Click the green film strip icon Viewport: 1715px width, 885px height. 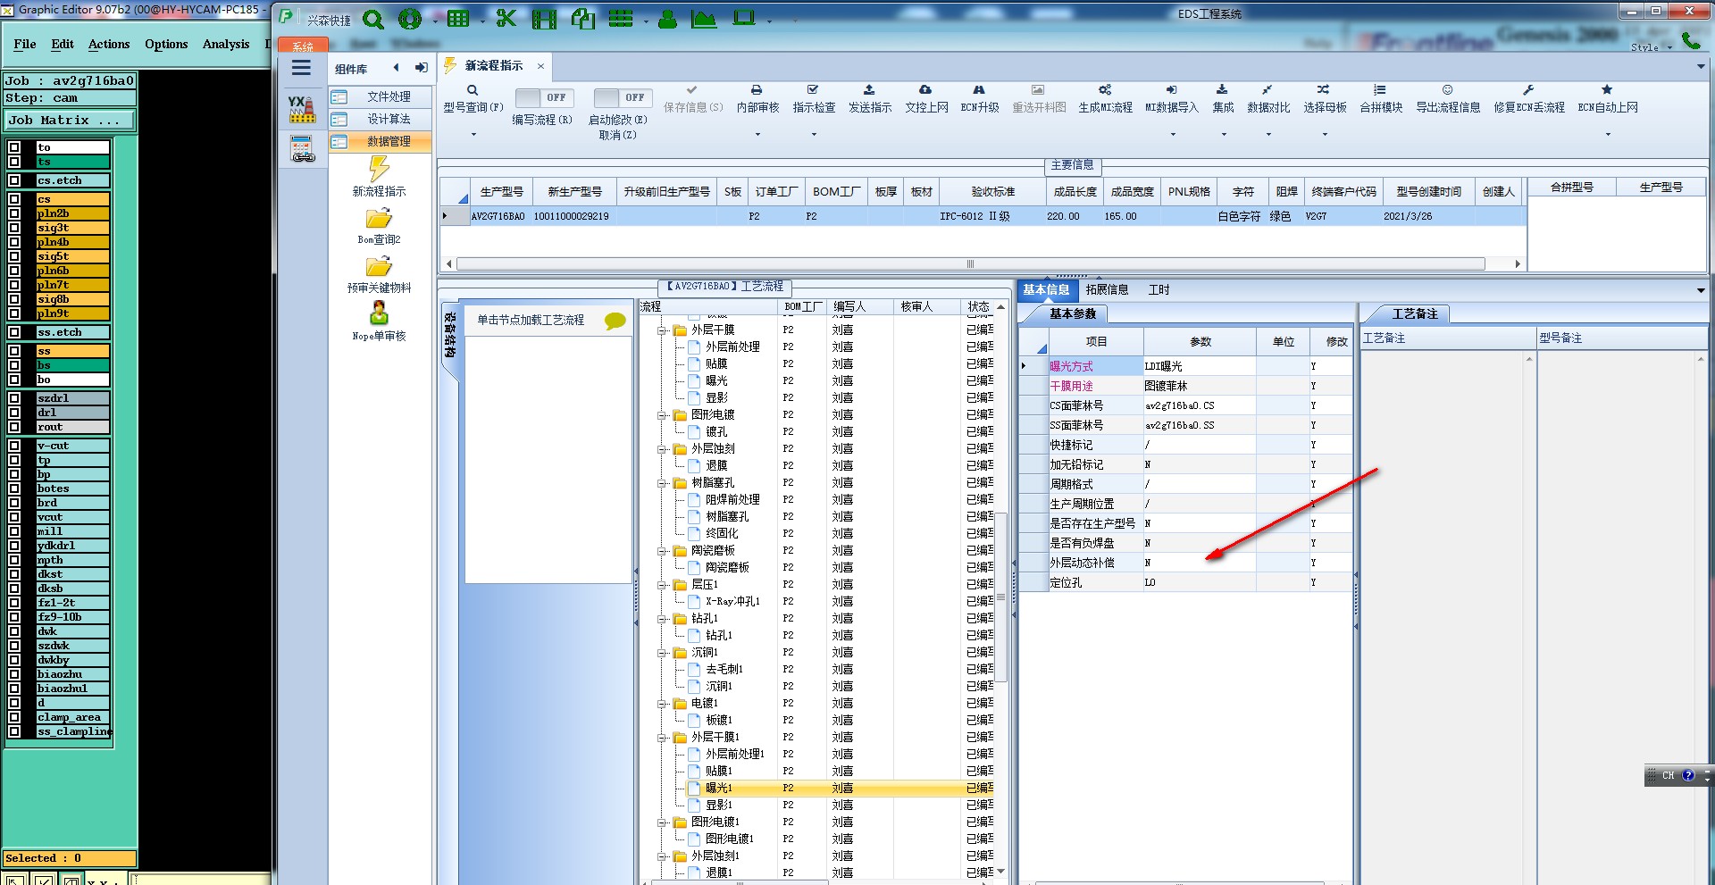(x=544, y=19)
